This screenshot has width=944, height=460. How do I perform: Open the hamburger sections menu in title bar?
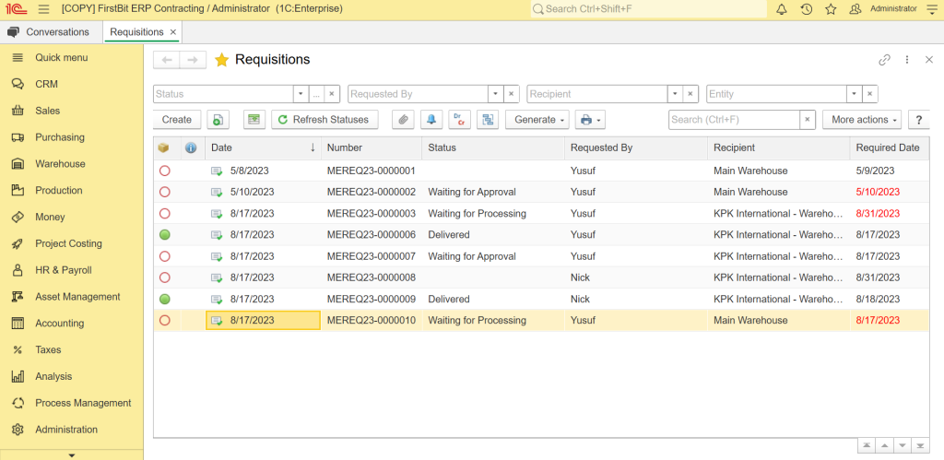pyautogui.click(x=43, y=9)
